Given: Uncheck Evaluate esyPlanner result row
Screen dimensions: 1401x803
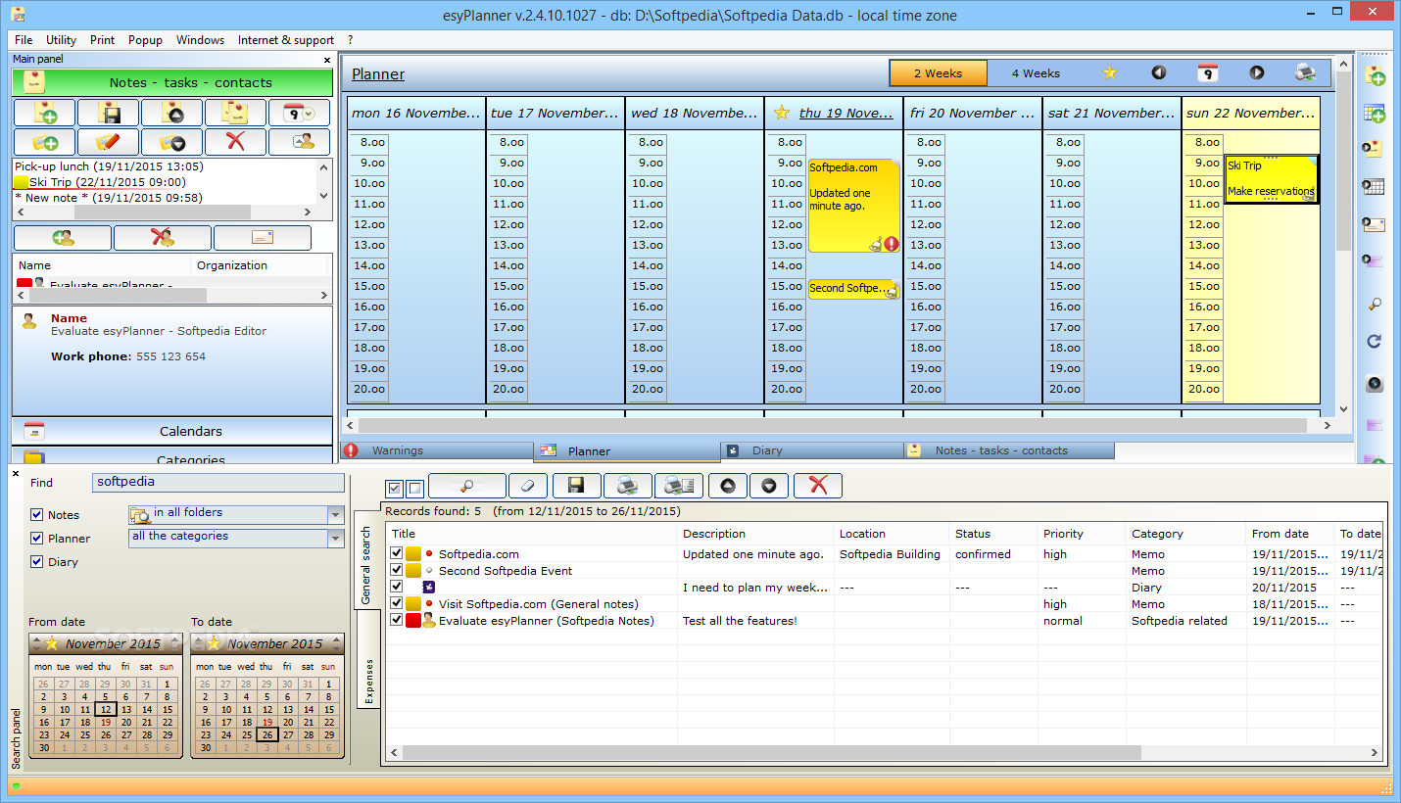Looking at the screenshot, I should 397,620.
